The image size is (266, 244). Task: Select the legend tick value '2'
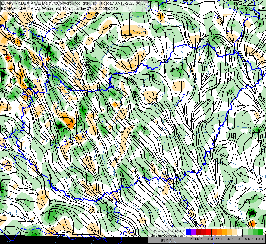tap(263, 239)
